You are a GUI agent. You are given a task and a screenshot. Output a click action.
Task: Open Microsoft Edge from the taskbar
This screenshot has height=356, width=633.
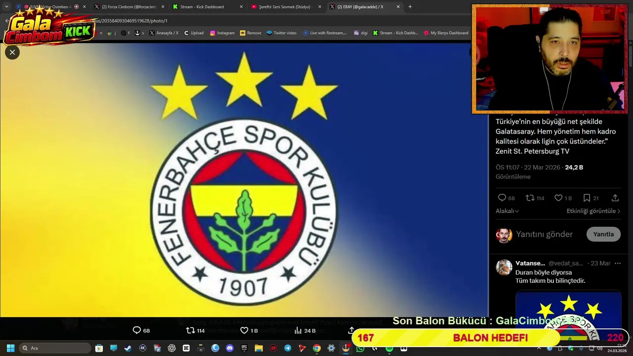click(x=215, y=348)
